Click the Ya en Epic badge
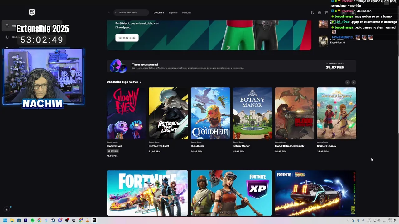The height and width of the screenshot is (224, 399). [x=113, y=151]
